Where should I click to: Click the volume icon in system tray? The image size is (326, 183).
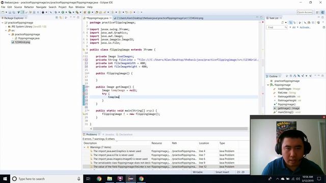point(297,178)
